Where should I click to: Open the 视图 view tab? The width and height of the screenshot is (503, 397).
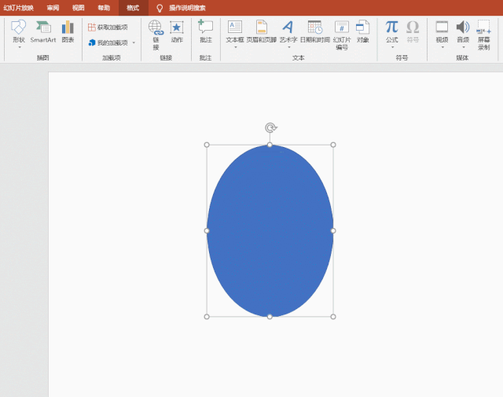tap(78, 8)
